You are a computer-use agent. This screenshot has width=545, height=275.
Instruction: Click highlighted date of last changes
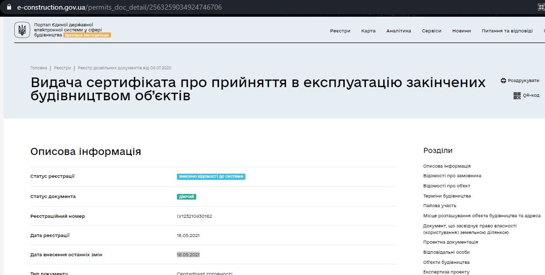click(188, 255)
